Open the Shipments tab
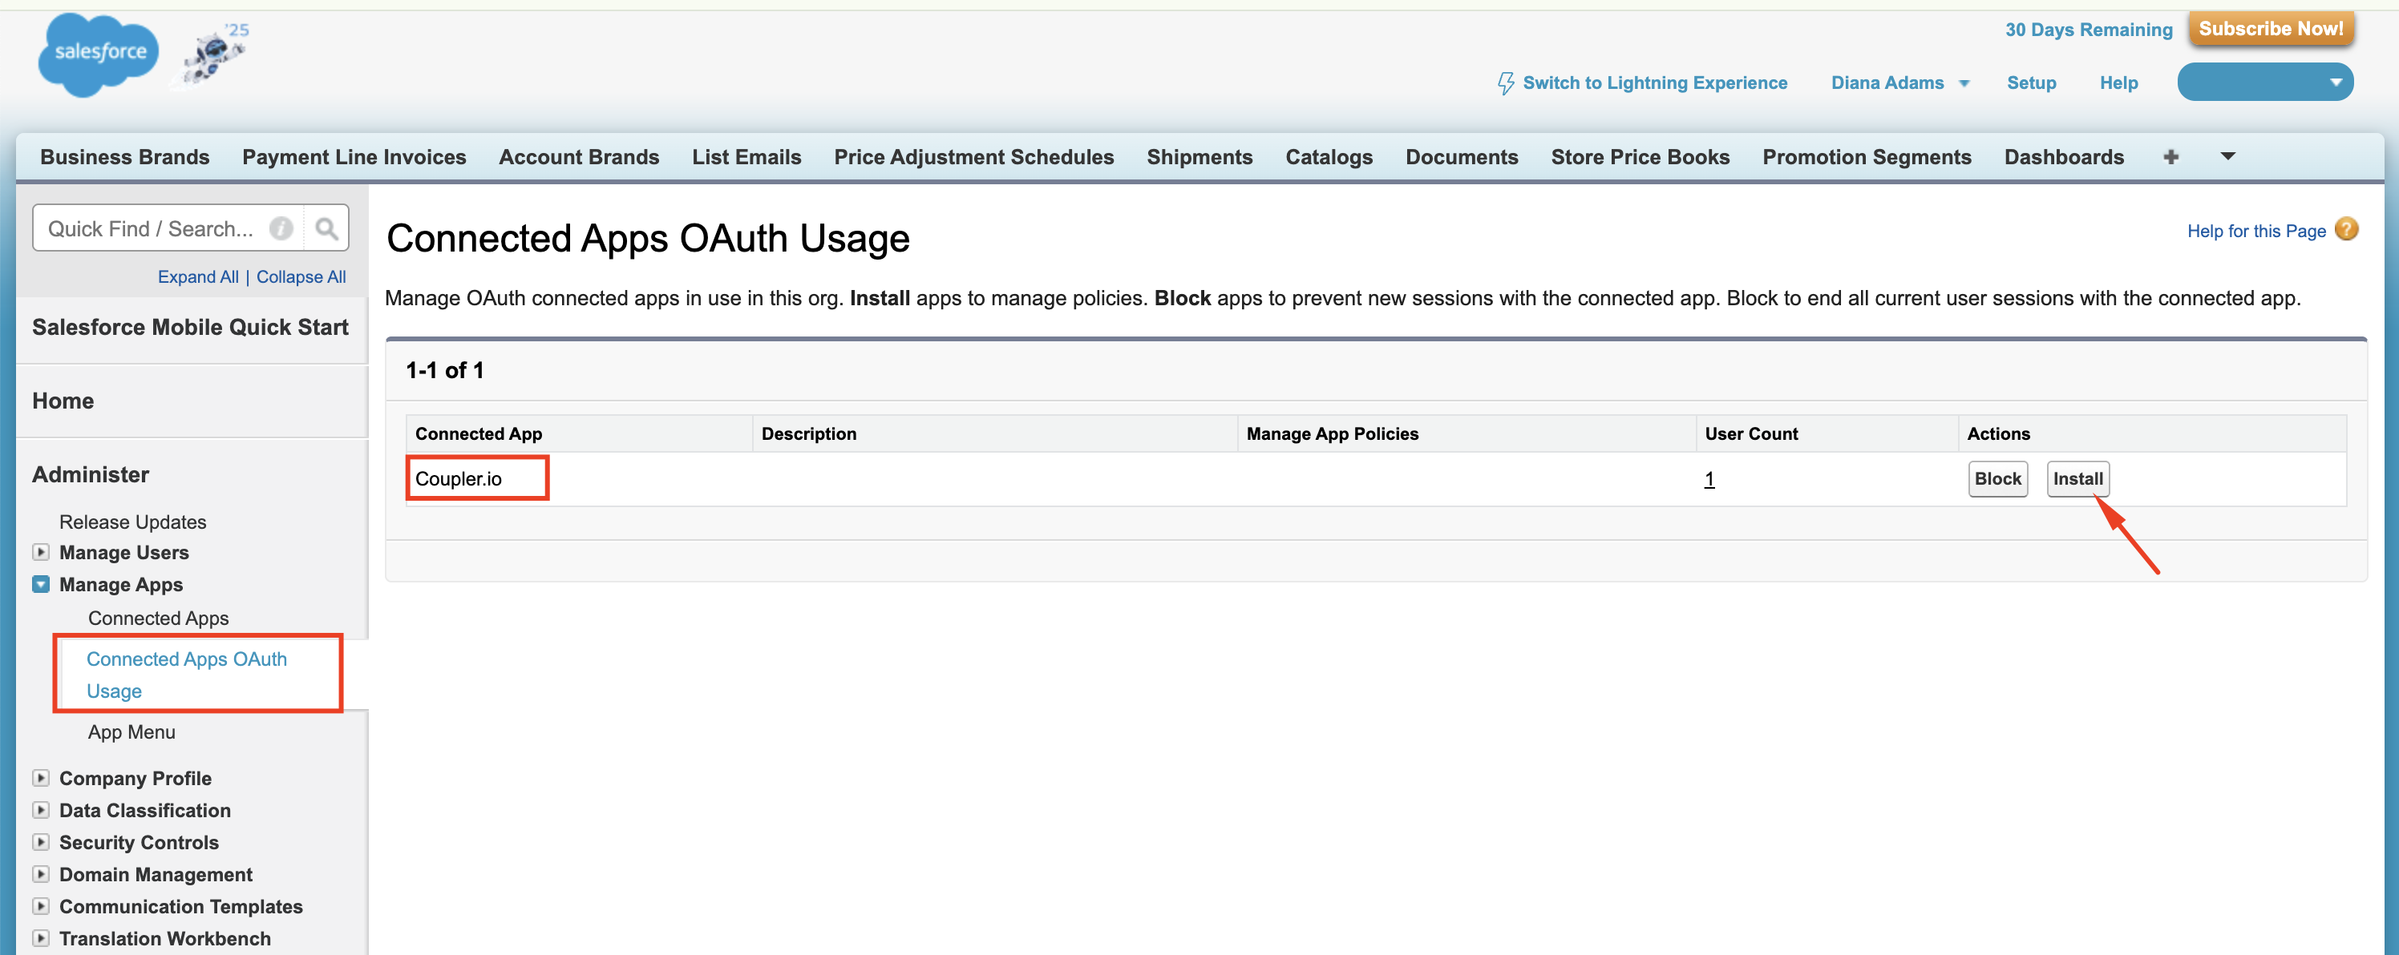This screenshot has width=2399, height=955. pyautogui.click(x=1199, y=156)
